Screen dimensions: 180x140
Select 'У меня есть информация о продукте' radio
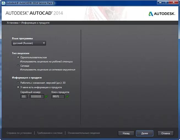tap(18, 87)
